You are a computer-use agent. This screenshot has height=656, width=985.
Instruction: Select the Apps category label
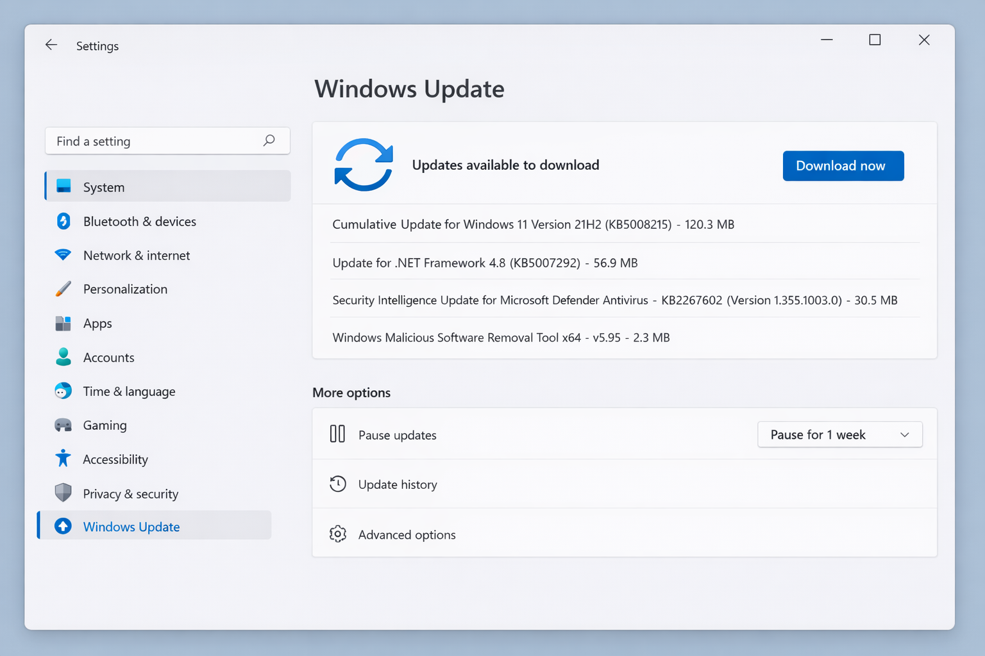[x=97, y=324]
